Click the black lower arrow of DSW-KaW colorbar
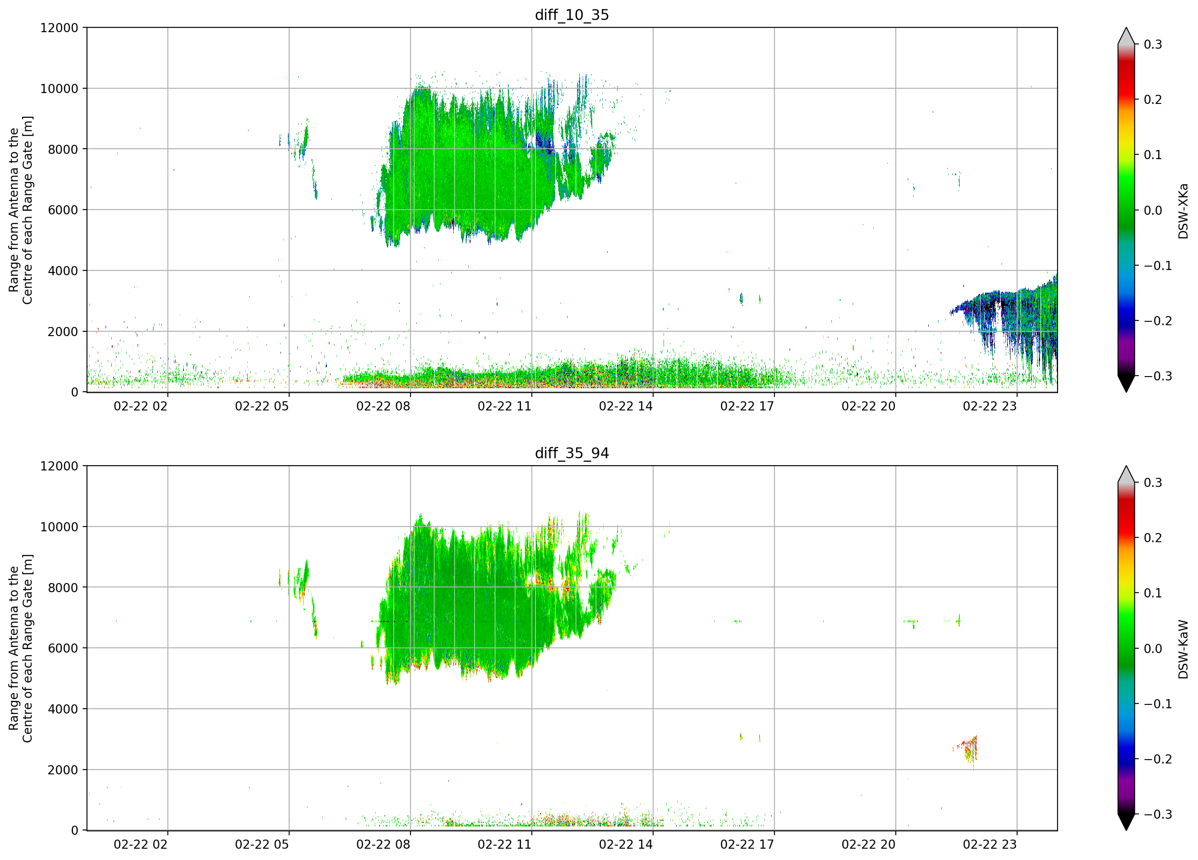Screen dimensions: 1198x860 [x=1126, y=821]
